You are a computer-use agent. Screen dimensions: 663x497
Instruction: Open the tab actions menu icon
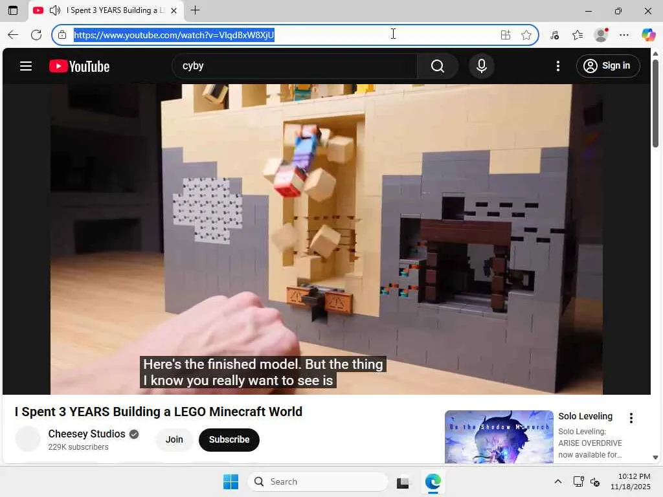[13, 10]
